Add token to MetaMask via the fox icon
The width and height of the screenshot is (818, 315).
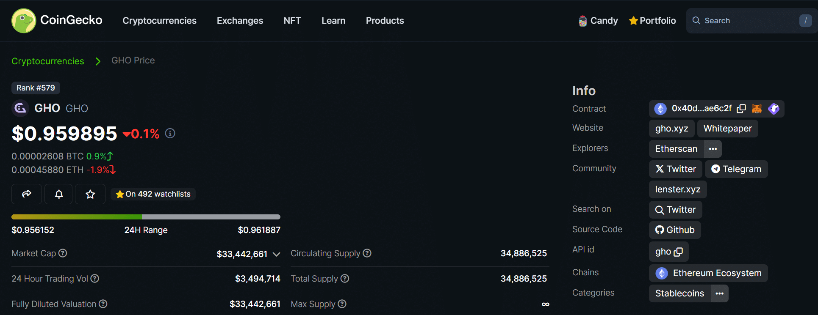(x=757, y=109)
